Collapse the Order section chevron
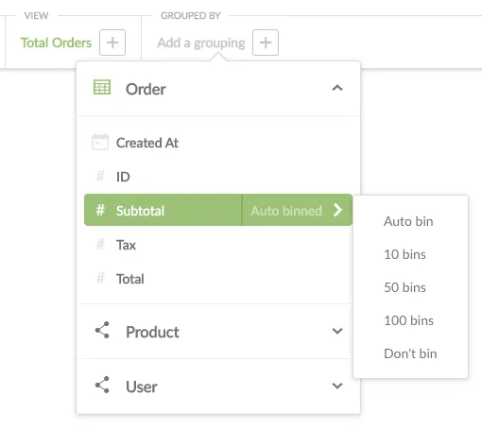Image resolution: width=482 pixels, height=430 pixels. (x=337, y=88)
